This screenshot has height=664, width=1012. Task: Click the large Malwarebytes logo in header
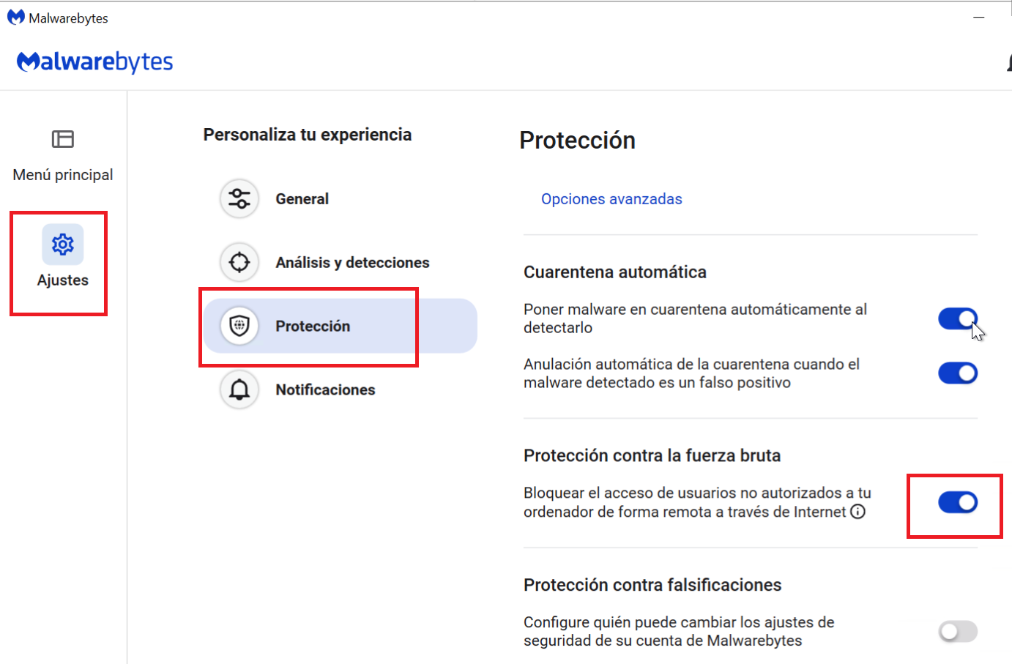[95, 62]
